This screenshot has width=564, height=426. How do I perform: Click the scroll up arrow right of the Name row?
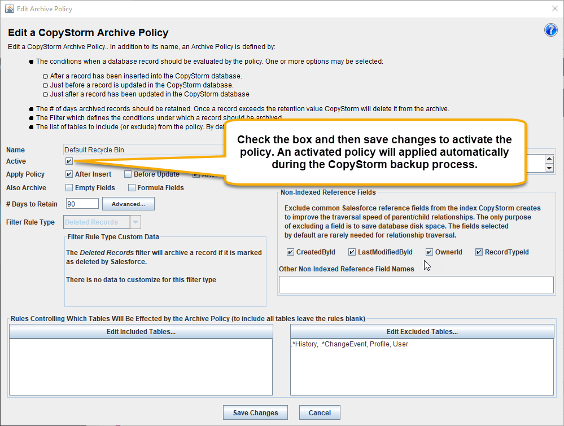pyautogui.click(x=549, y=159)
